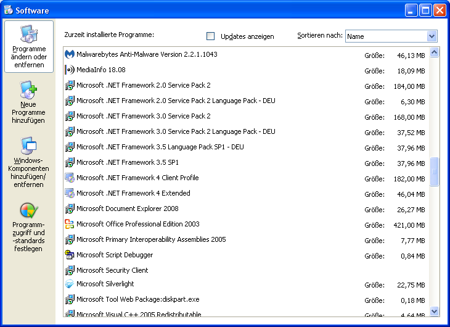Click the Malwarebytes Anti-Malware icon

click(70, 54)
